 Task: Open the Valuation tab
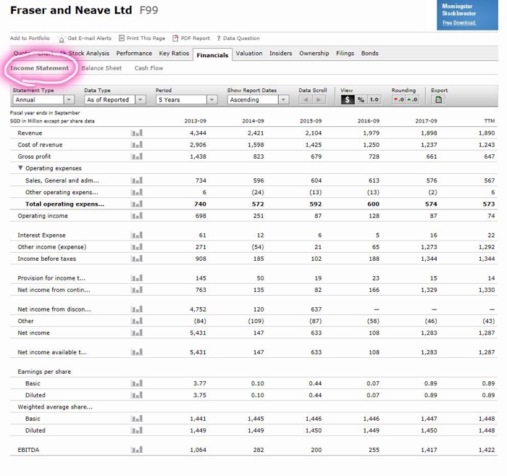249,54
